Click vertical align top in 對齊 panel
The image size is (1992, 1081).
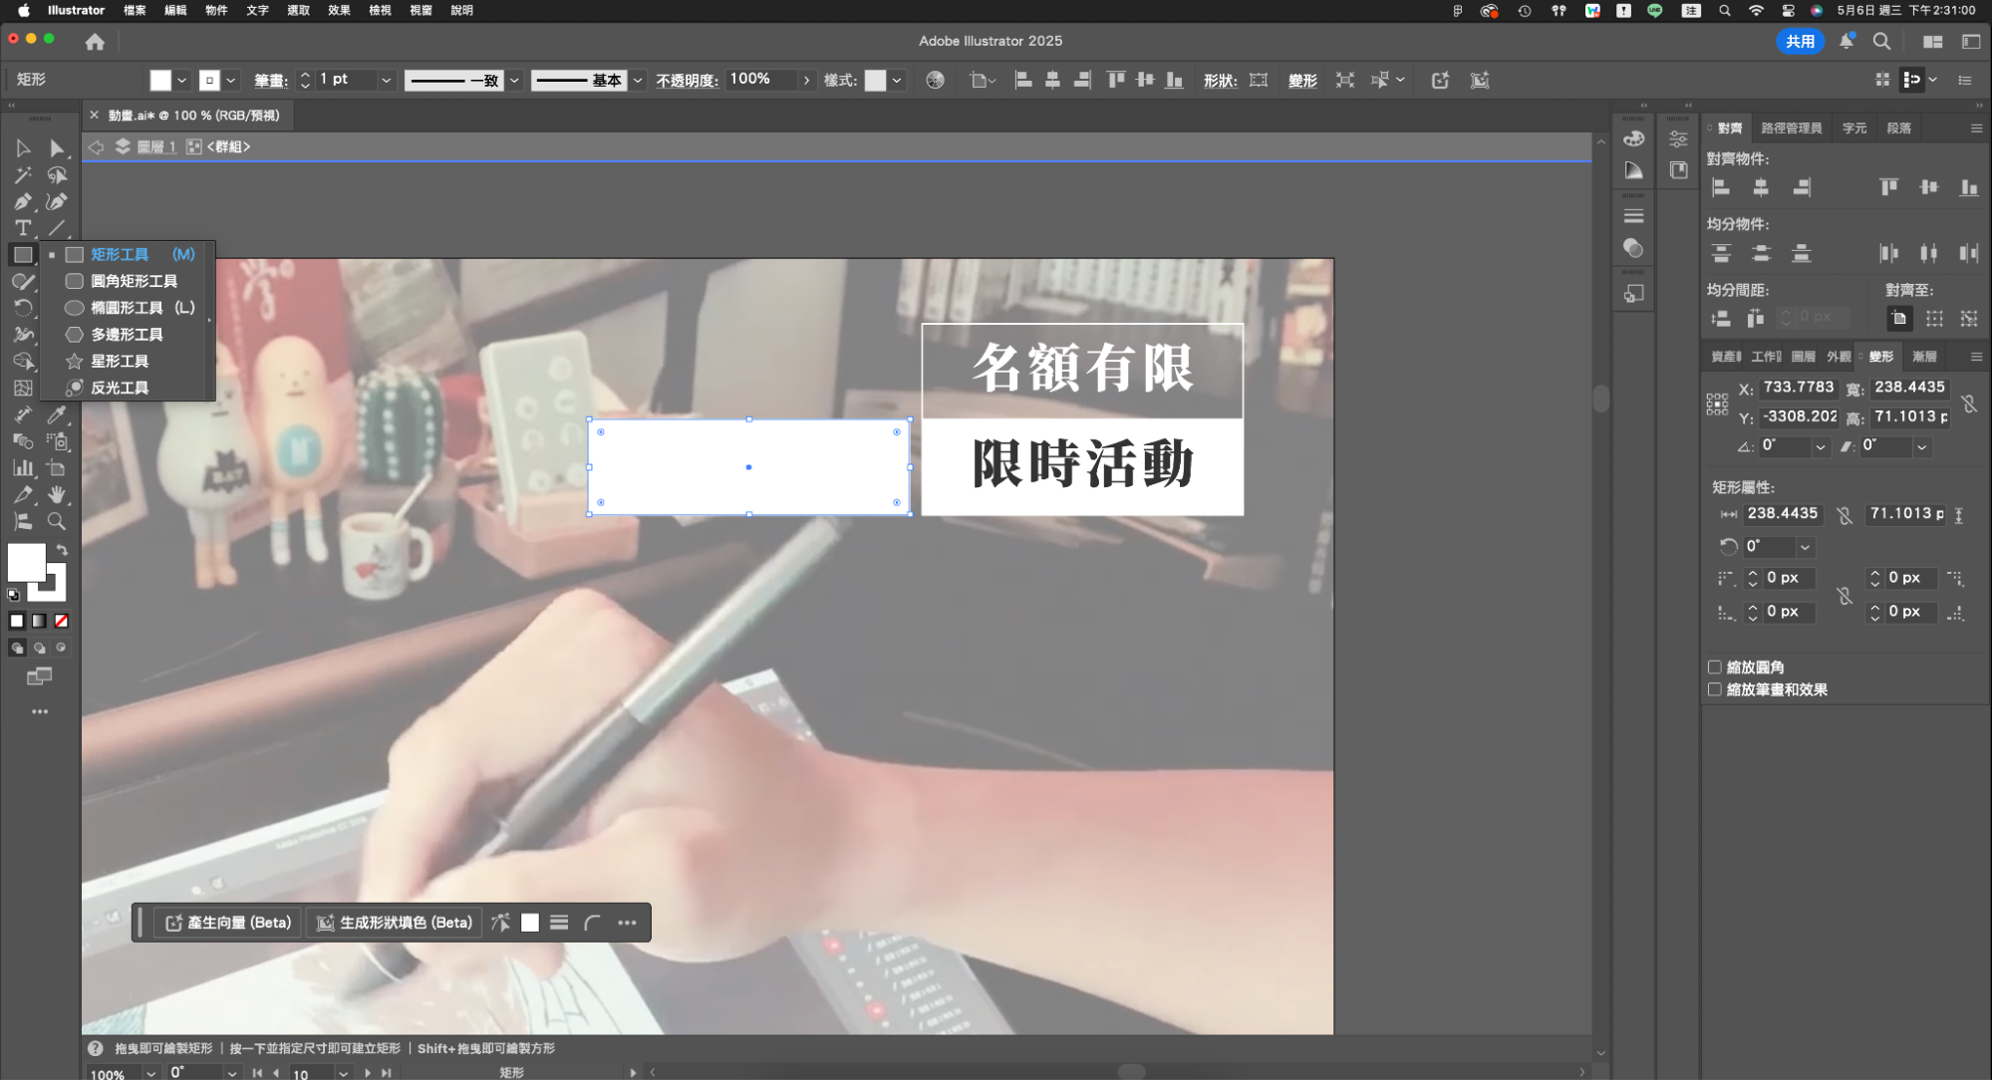pos(1889,187)
